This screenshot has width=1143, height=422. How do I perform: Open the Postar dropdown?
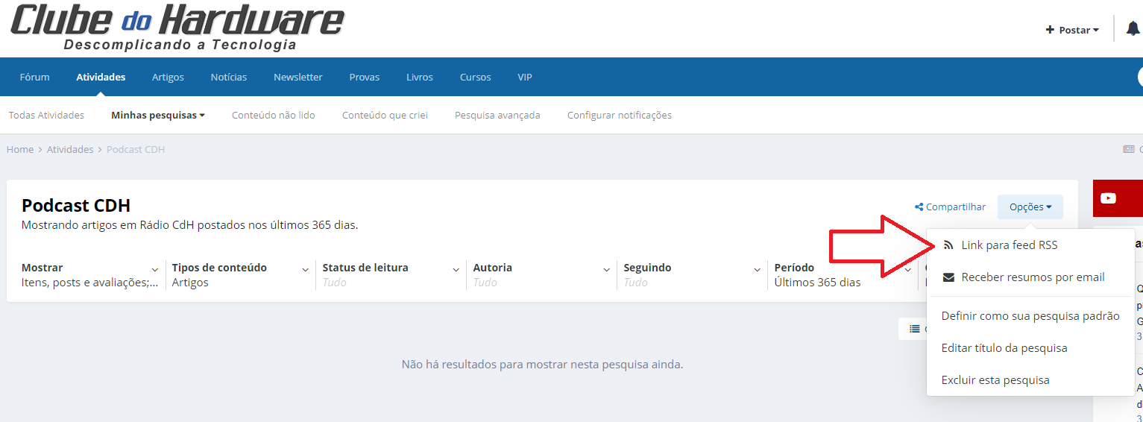click(x=1073, y=30)
